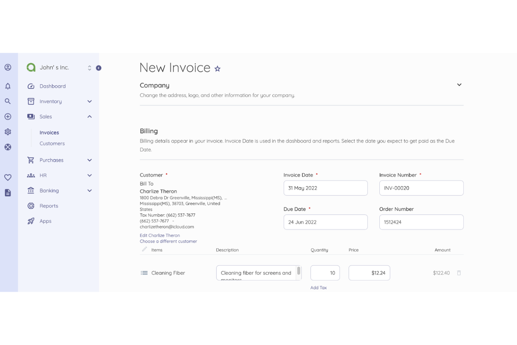
Task: Click the Invoice Date field
Action: coord(325,188)
